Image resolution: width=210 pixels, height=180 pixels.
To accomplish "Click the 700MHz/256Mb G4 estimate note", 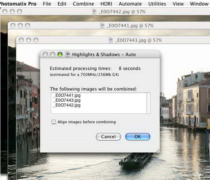I will 84,75.
